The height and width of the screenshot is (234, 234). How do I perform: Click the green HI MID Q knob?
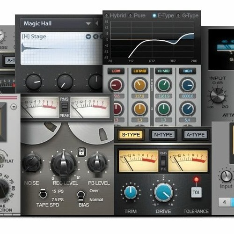[x=164, y=109]
